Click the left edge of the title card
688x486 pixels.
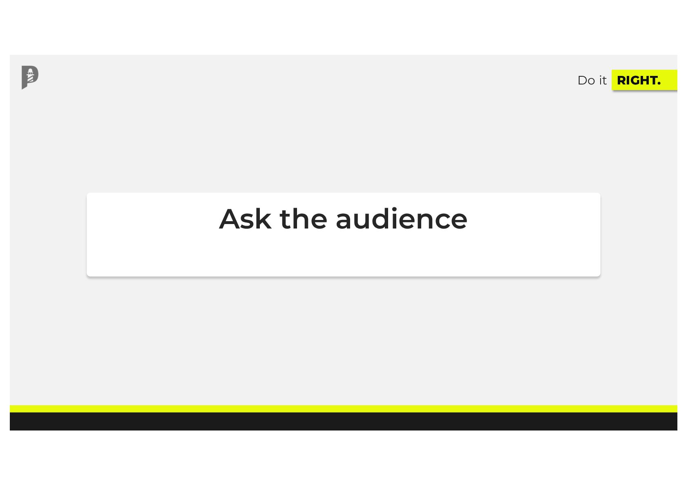pyautogui.click(x=88, y=235)
